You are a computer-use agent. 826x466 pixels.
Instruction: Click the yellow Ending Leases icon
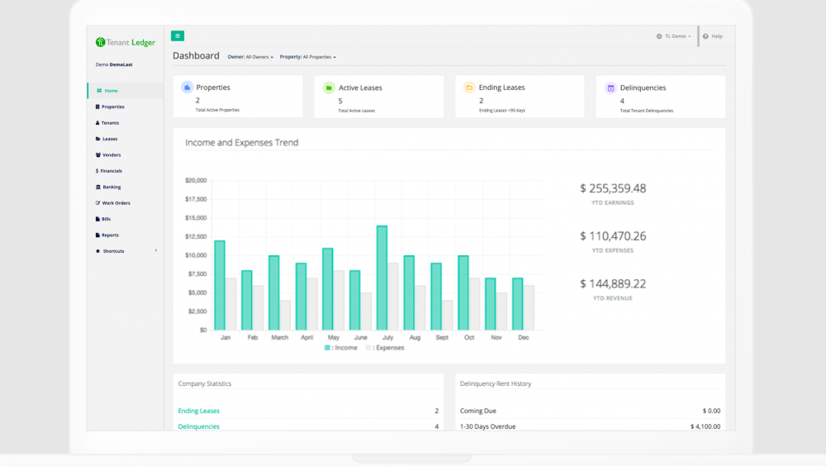coord(469,88)
